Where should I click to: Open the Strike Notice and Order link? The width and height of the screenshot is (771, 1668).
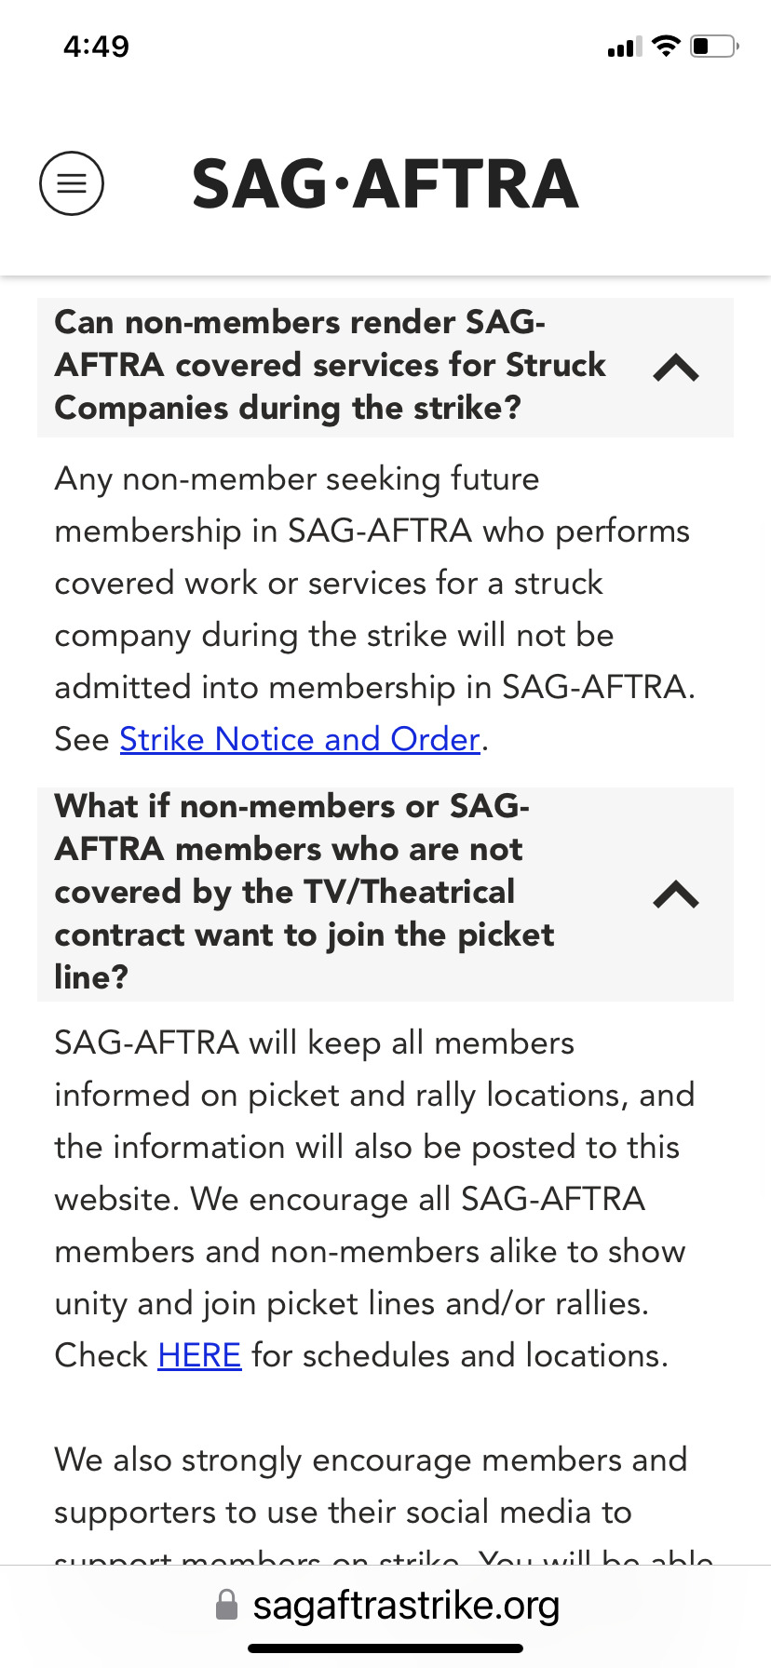(300, 739)
